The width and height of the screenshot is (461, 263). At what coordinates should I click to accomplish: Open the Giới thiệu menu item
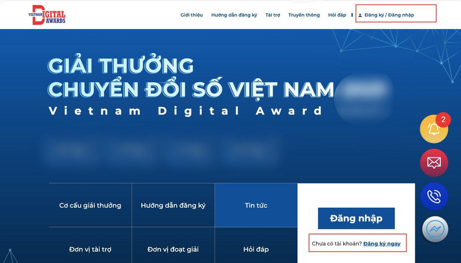point(191,15)
